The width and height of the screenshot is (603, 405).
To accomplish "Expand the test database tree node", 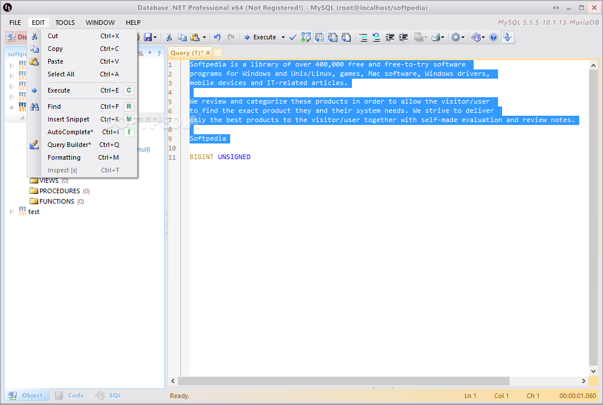I will [12, 212].
